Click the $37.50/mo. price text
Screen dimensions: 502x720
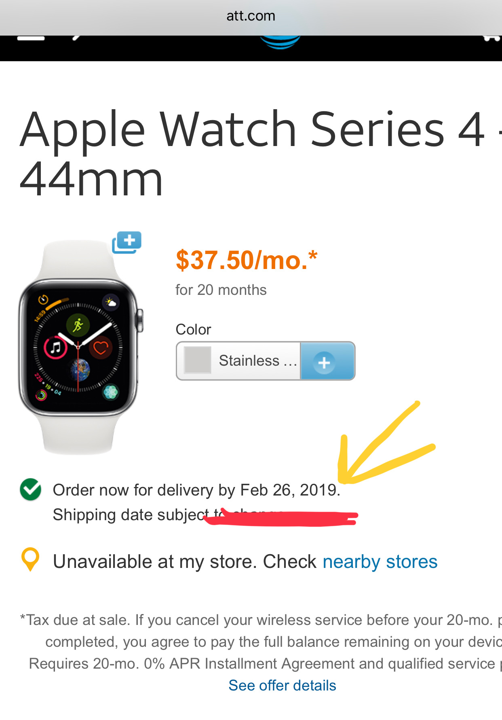click(x=247, y=260)
